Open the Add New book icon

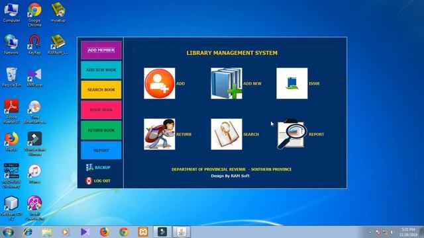pos(227,83)
